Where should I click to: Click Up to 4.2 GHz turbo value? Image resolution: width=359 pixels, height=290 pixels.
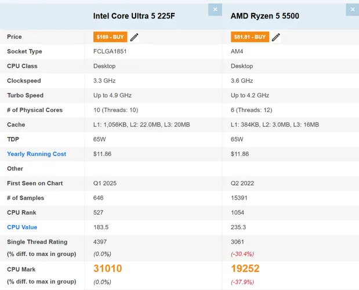pyautogui.click(x=250, y=95)
